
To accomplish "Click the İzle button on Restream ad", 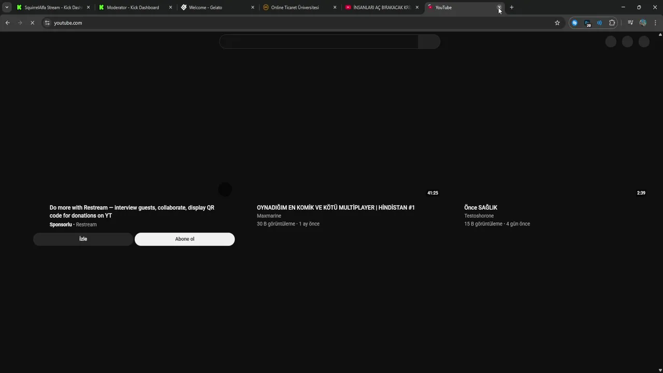I will [83, 239].
